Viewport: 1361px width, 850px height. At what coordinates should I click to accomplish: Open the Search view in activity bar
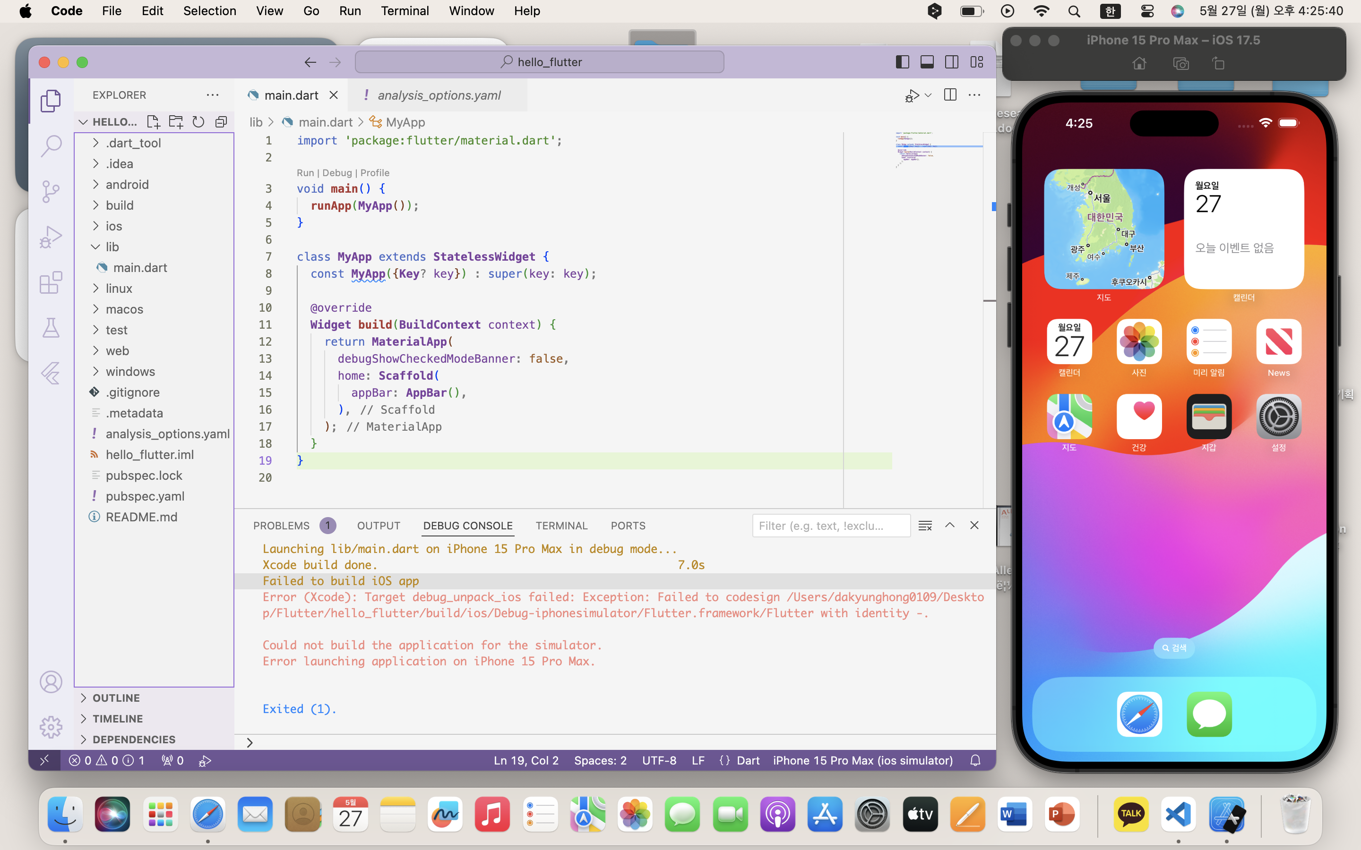tap(51, 146)
